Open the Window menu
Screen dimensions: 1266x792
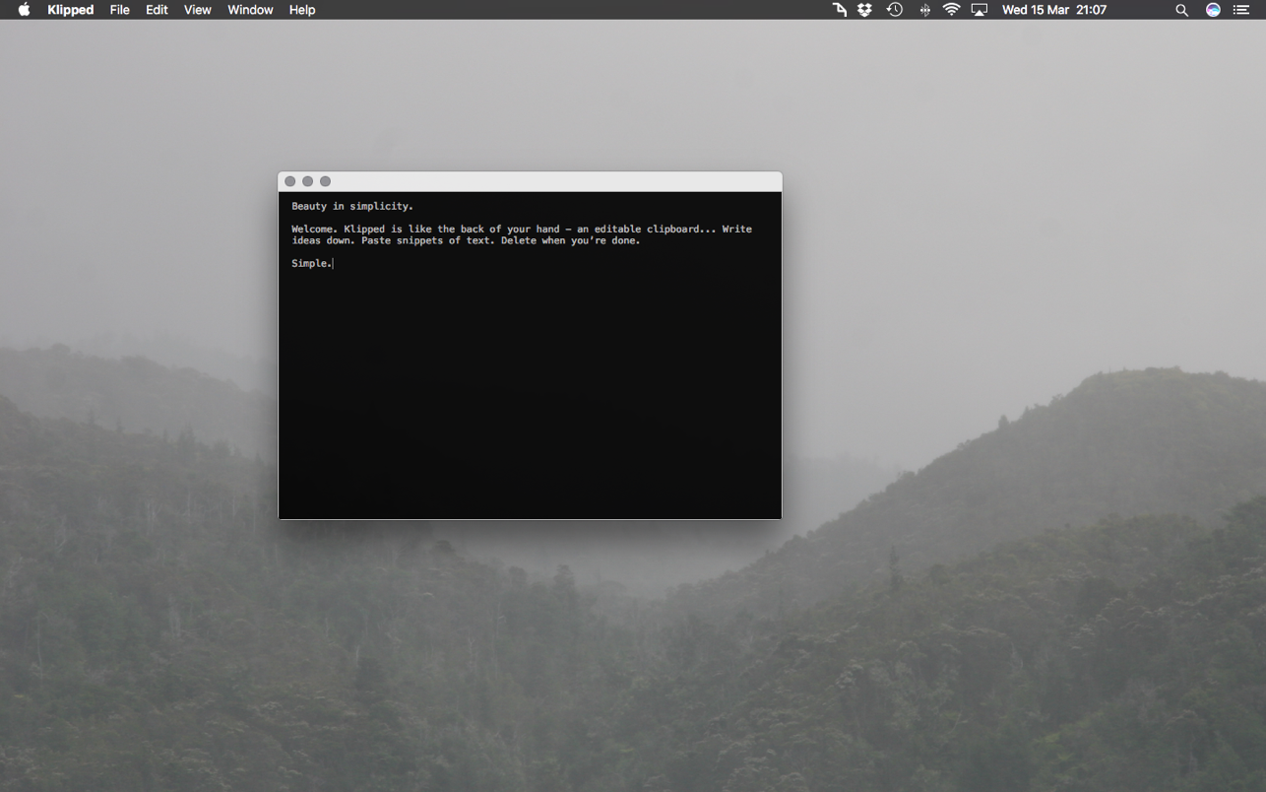coord(250,10)
